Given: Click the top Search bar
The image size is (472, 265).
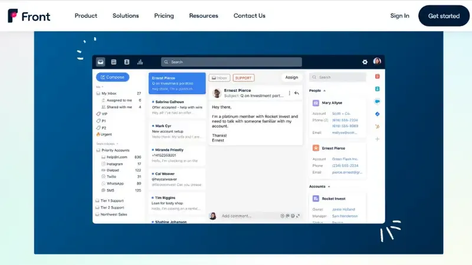Looking at the screenshot, I should [x=231, y=62].
